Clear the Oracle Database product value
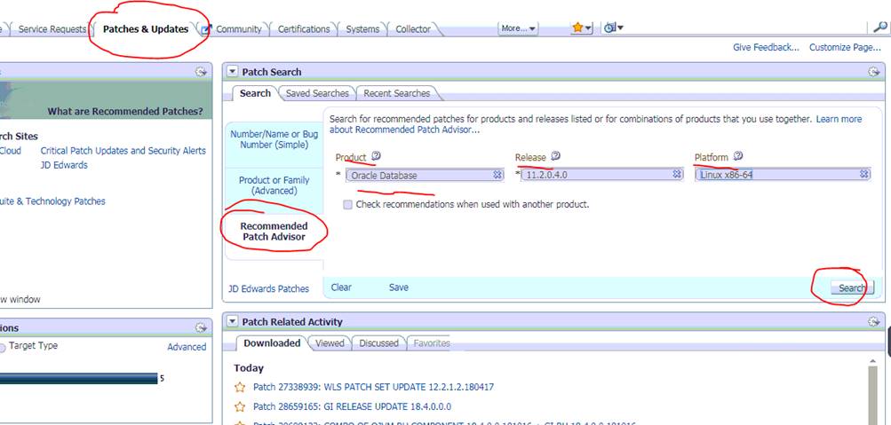This screenshot has height=425, width=891. click(x=497, y=175)
